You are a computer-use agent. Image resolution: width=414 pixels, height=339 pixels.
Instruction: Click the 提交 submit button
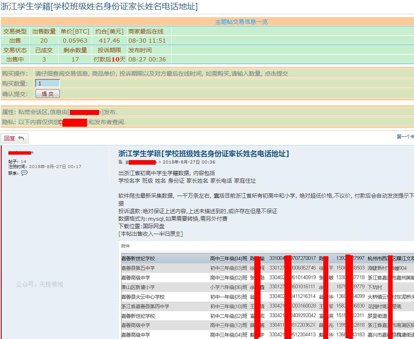click(x=48, y=94)
